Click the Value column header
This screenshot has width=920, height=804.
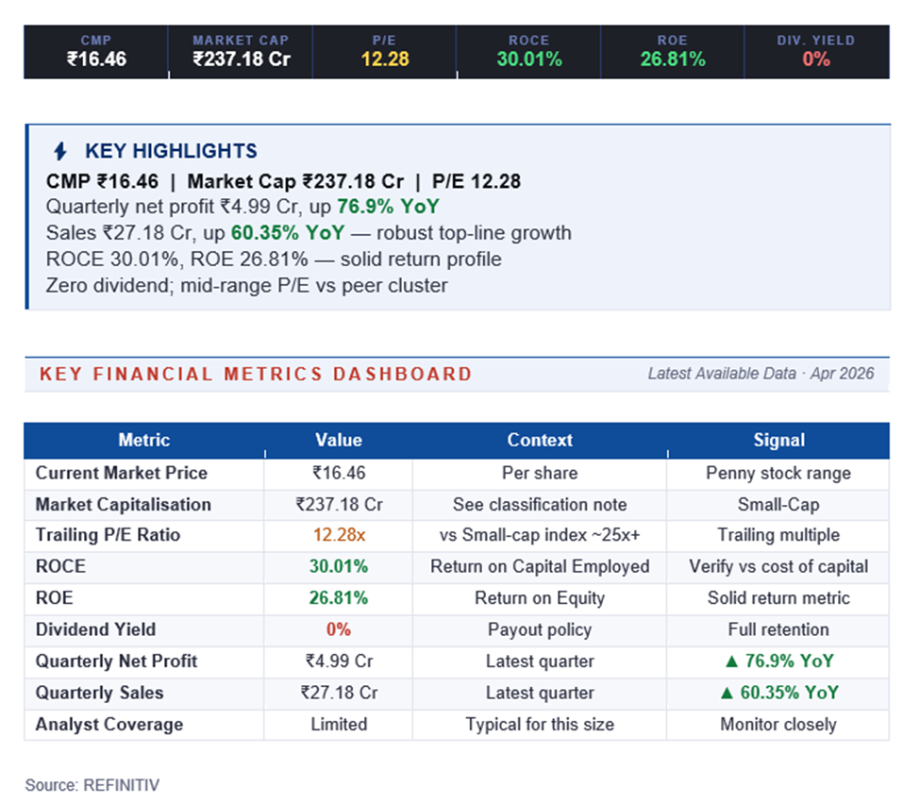[x=338, y=440]
